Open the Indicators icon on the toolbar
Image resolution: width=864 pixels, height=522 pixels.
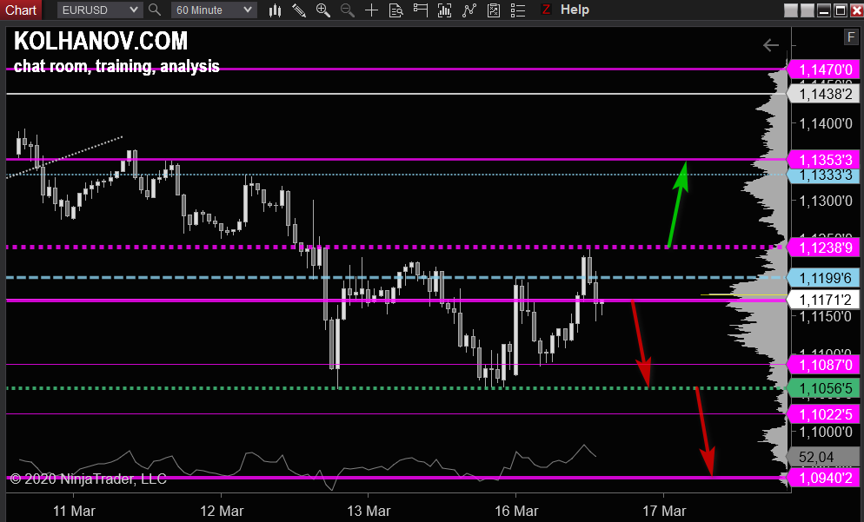pos(443,10)
